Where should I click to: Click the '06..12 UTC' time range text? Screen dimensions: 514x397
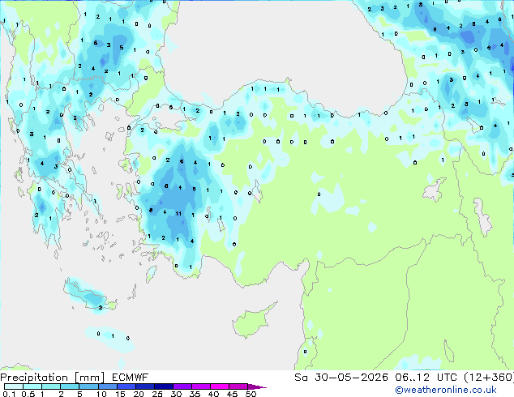(426, 378)
